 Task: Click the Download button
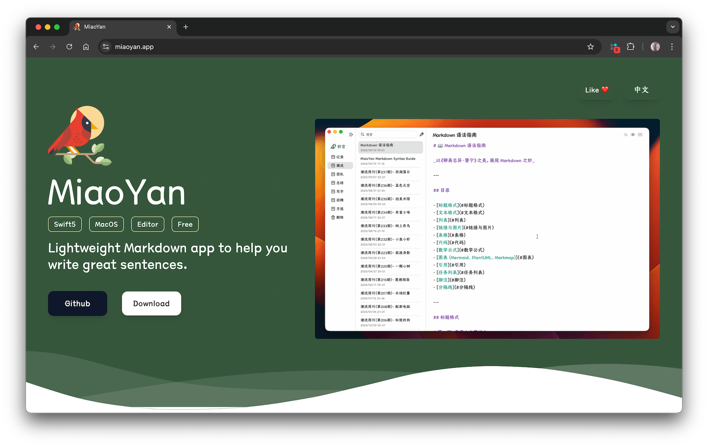pyautogui.click(x=151, y=304)
